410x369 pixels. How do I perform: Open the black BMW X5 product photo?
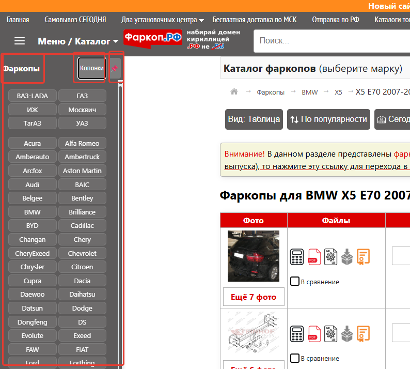[x=254, y=256]
